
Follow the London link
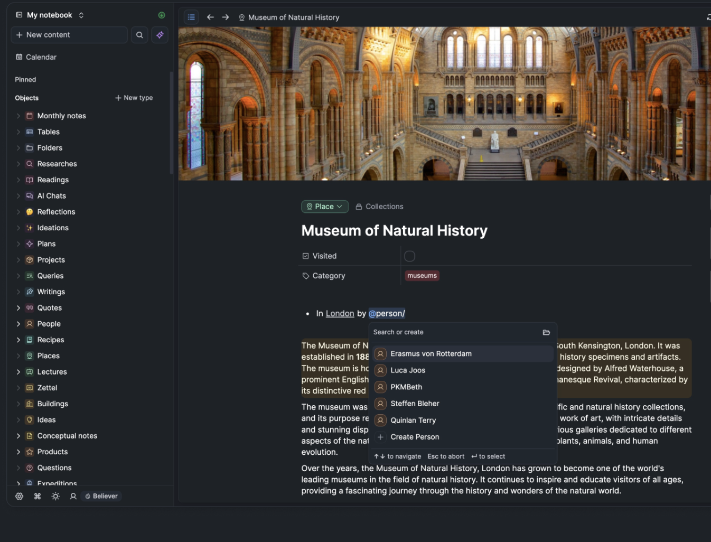tap(340, 313)
